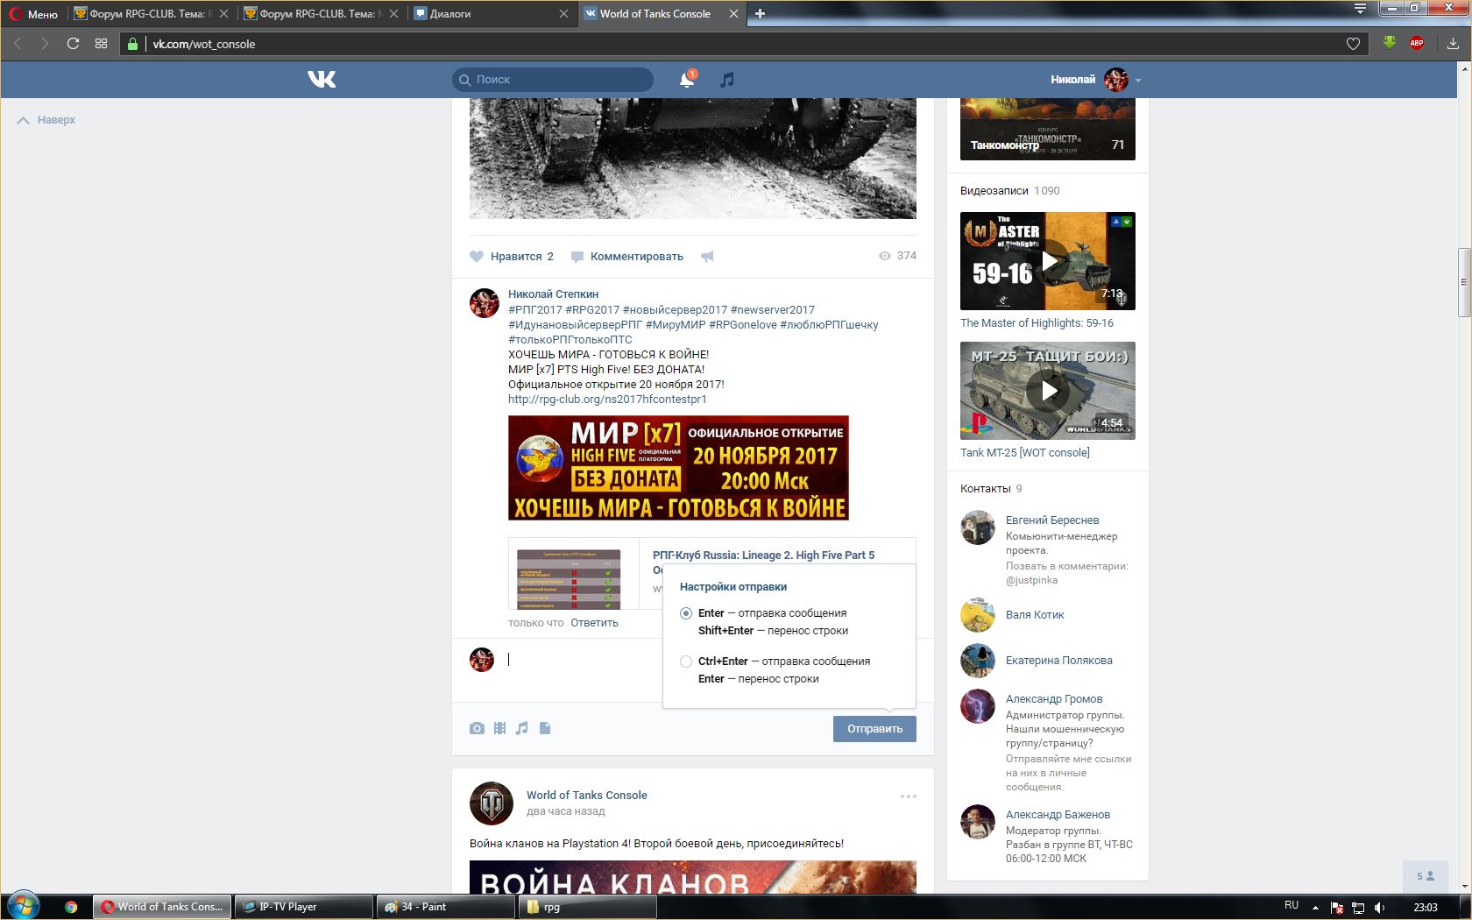Click the page vertical scrollbar thumb
Viewport: 1472px width, 920px height.
pos(1463,283)
